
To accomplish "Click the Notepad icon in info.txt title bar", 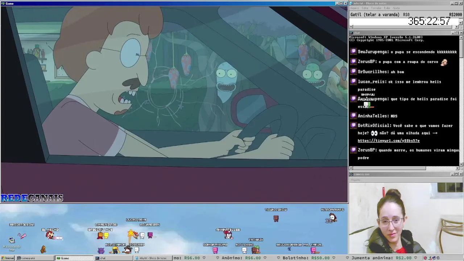I will coord(351,3).
